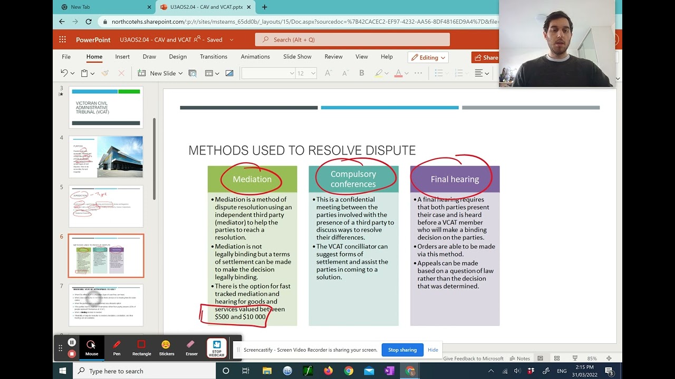This screenshot has width=675, height=379.
Task: Open the PowerPoint app launcher grid
Action: (63, 39)
